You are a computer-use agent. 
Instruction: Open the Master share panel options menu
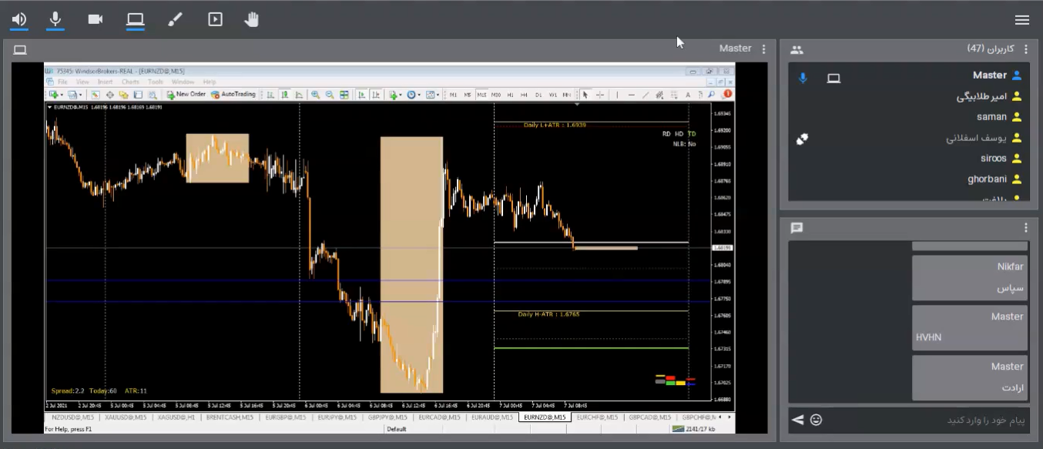click(x=763, y=49)
